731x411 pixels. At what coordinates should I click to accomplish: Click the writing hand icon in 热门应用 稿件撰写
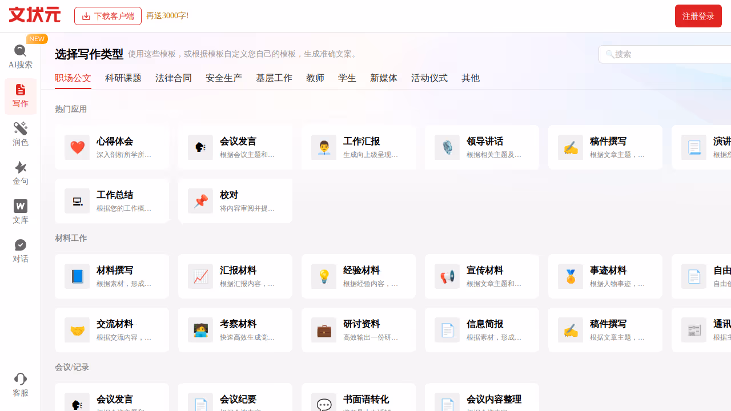click(x=571, y=147)
